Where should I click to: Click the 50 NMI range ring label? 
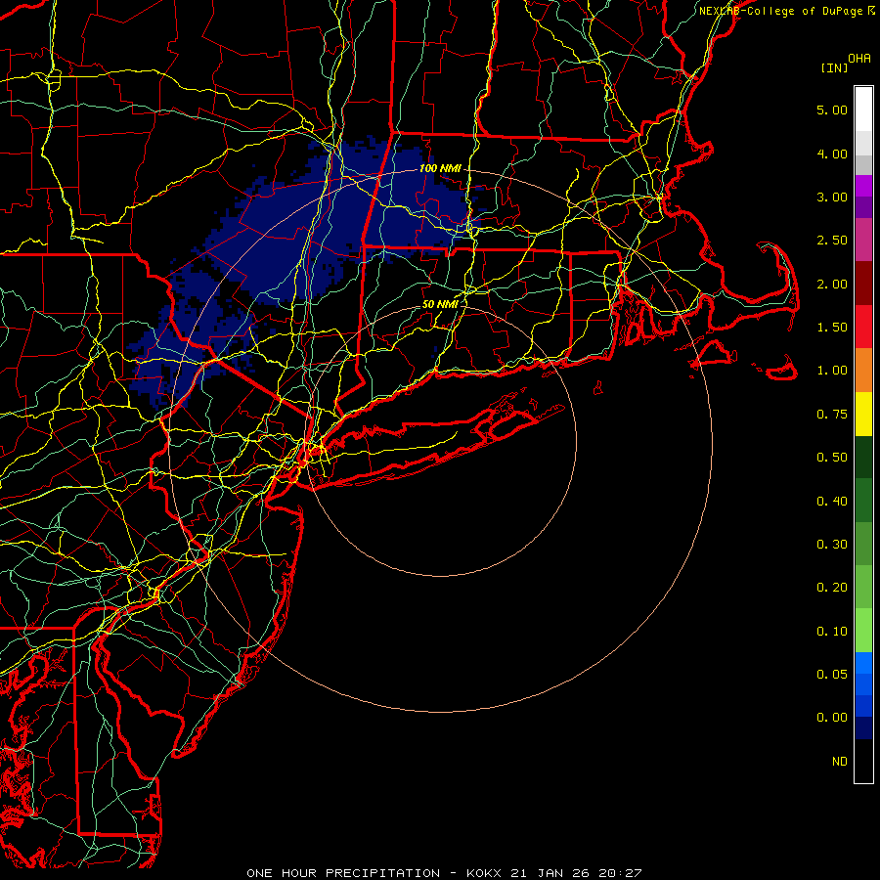coord(440,304)
